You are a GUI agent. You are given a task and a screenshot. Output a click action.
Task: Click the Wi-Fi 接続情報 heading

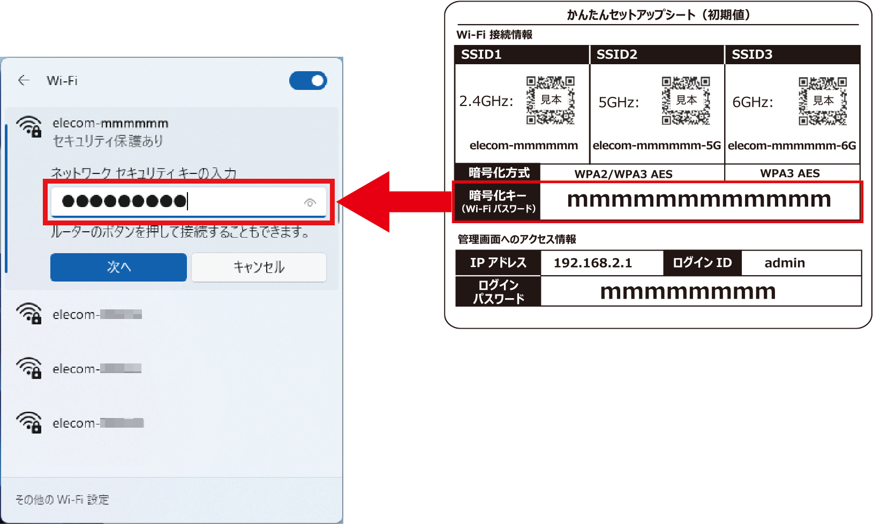coord(494,35)
